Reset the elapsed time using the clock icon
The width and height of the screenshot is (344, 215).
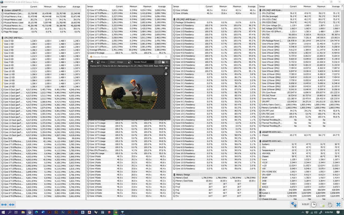click(314, 204)
